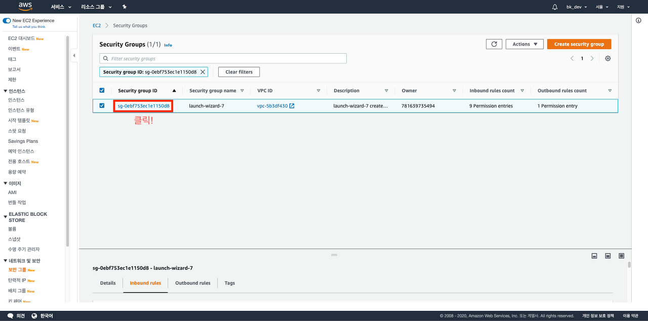Screen dimensions: 648x321
Task: Open the 서비스 services menu
Action: point(61,7)
